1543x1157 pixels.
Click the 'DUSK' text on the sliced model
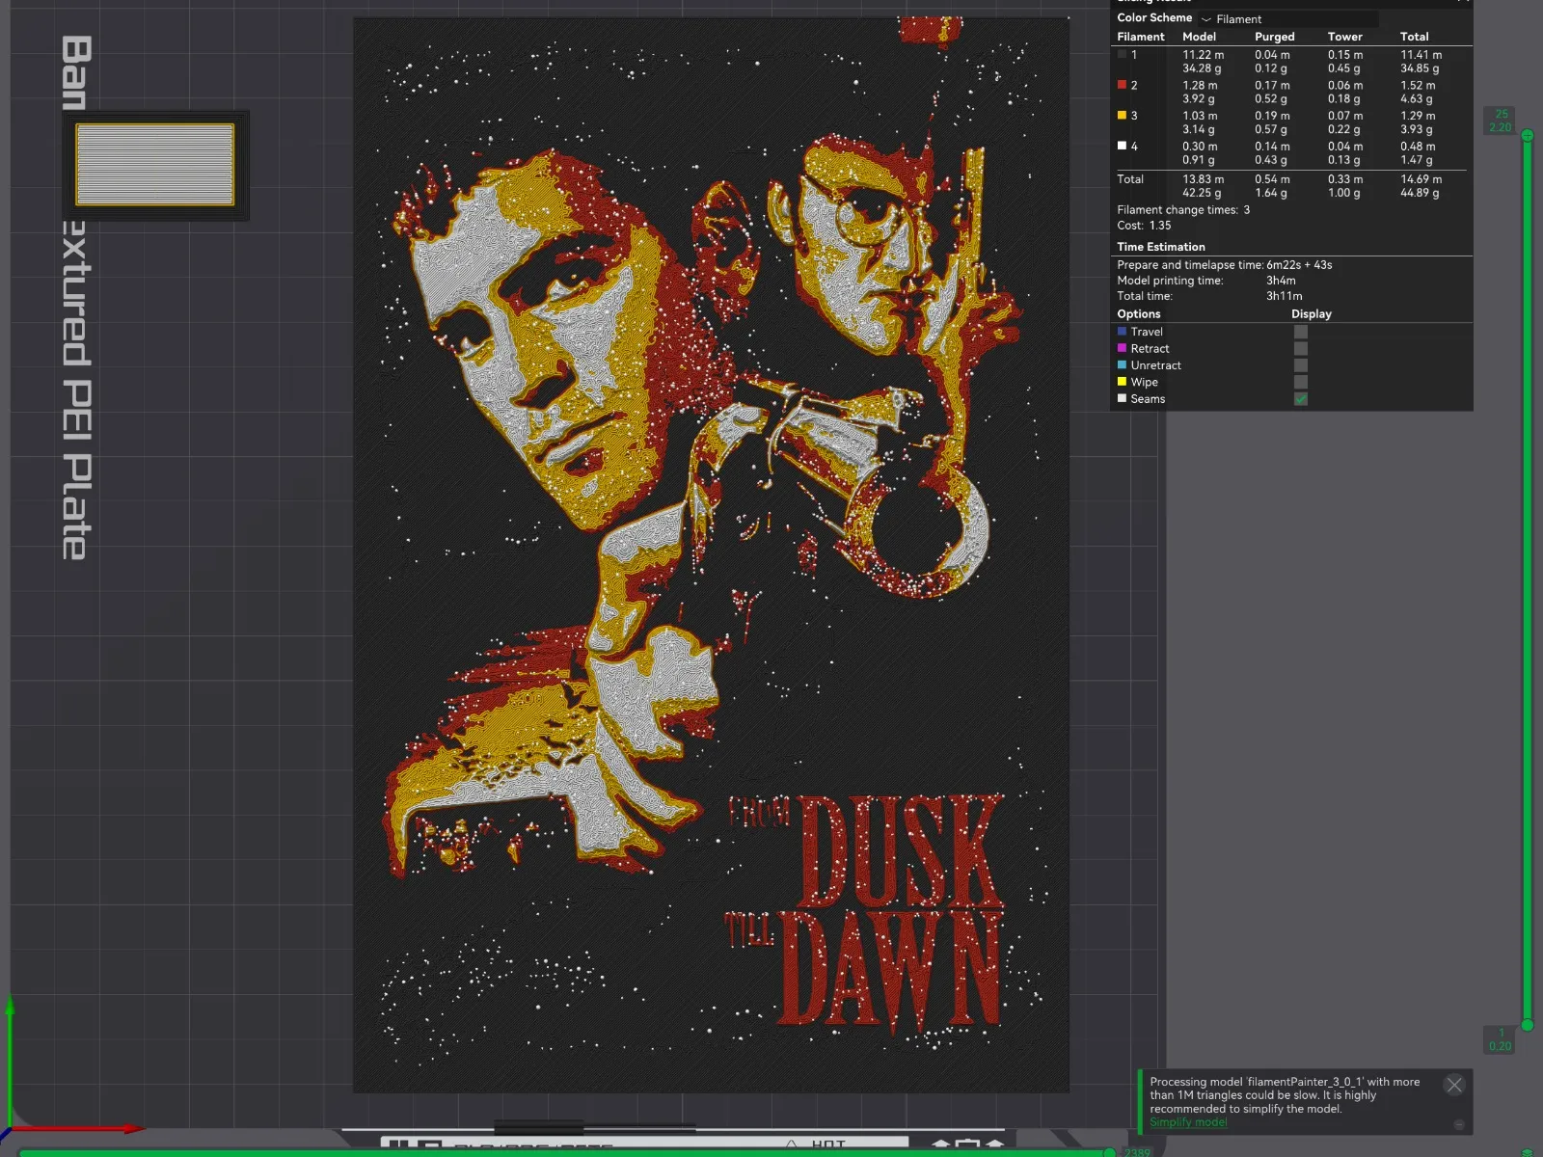pyautogui.click(x=900, y=851)
